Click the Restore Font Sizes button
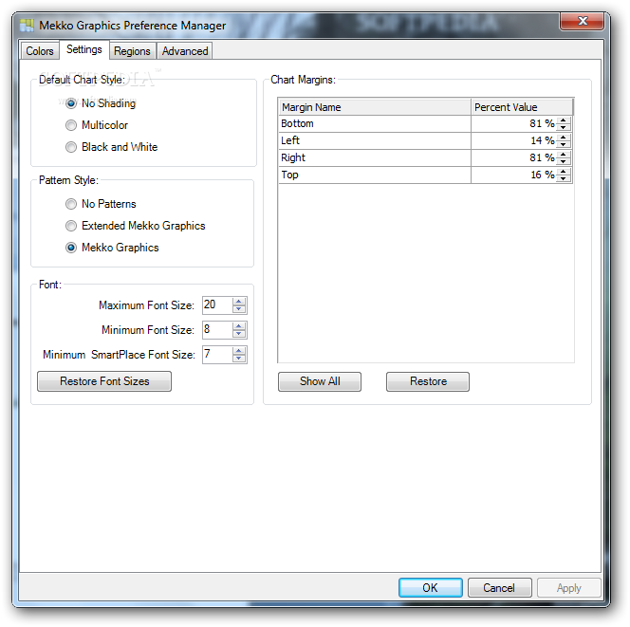The height and width of the screenshot is (627, 630). click(104, 381)
